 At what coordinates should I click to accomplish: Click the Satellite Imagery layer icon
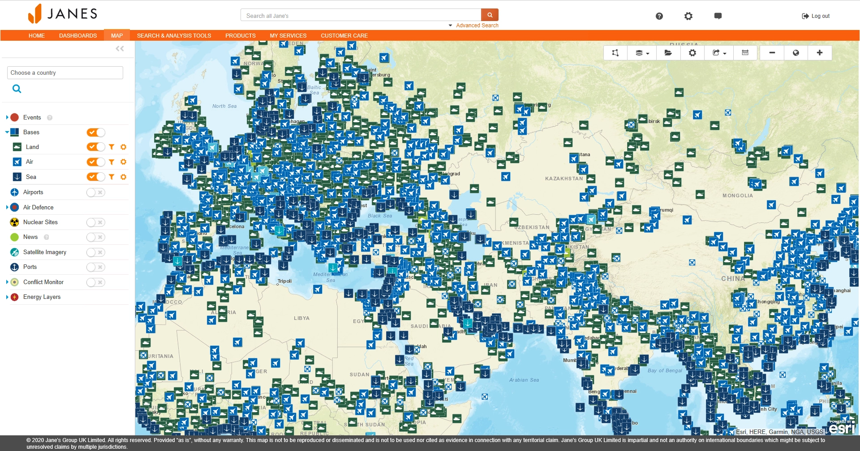click(14, 252)
